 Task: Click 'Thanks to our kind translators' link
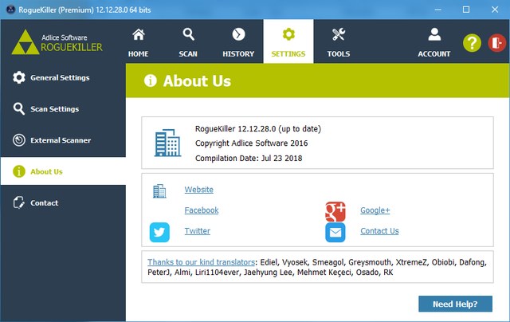(x=201, y=261)
